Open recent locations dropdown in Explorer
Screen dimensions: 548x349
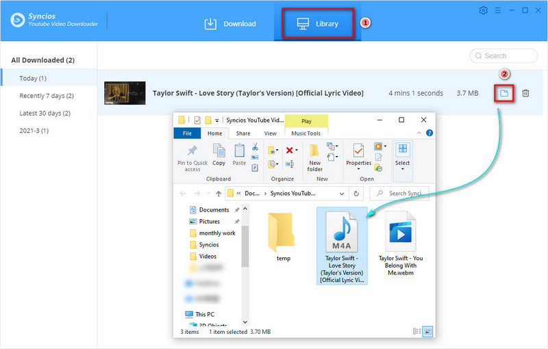pos(209,194)
